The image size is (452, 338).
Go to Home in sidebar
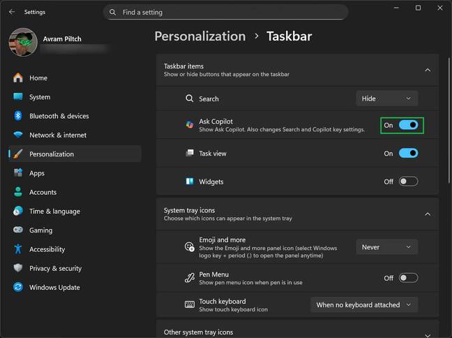[x=75, y=78]
